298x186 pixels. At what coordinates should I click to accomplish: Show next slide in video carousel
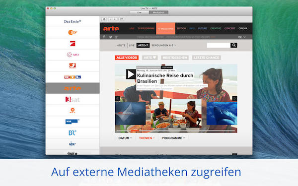coord(235,99)
